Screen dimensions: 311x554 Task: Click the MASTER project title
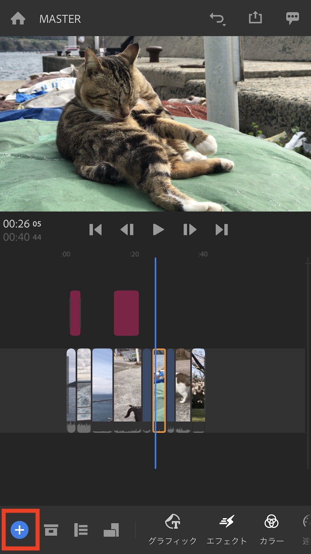[x=60, y=19]
